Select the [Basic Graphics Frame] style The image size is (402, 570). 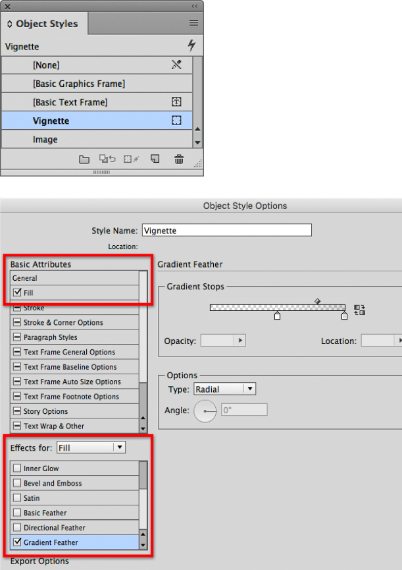pos(78,84)
